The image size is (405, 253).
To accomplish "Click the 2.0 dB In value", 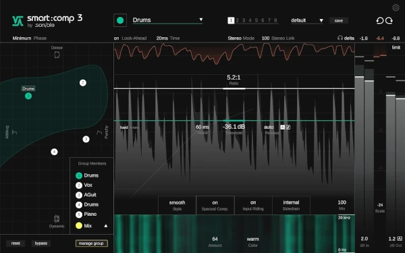I will tap(364, 239).
